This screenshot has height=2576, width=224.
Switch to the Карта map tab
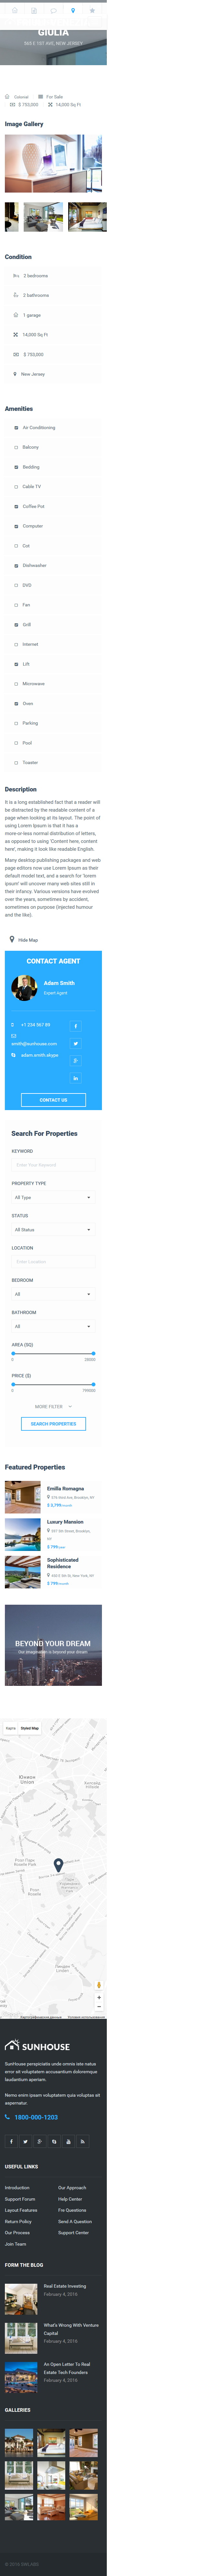pos(11,1728)
